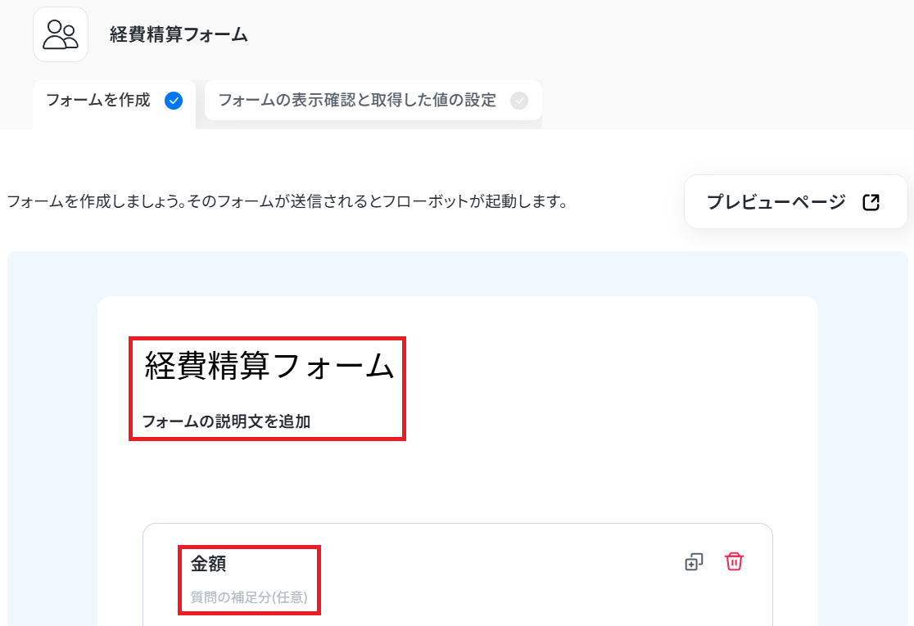This screenshot has width=914, height=626.
Task: Open フォームの表示確認と取得した値の設定 tab
Action: pos(373,101)
